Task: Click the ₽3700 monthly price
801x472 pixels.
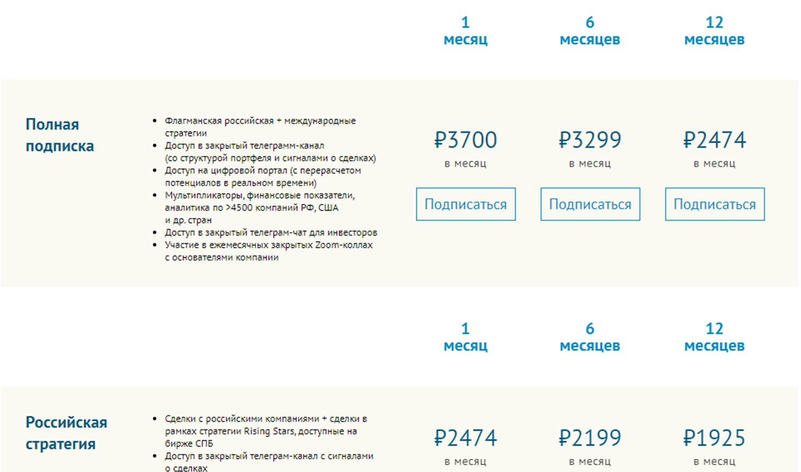Action: click(x=465, y=140)
